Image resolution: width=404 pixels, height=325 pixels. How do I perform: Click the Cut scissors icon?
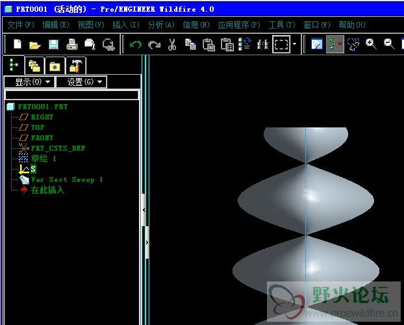(172, 44)
